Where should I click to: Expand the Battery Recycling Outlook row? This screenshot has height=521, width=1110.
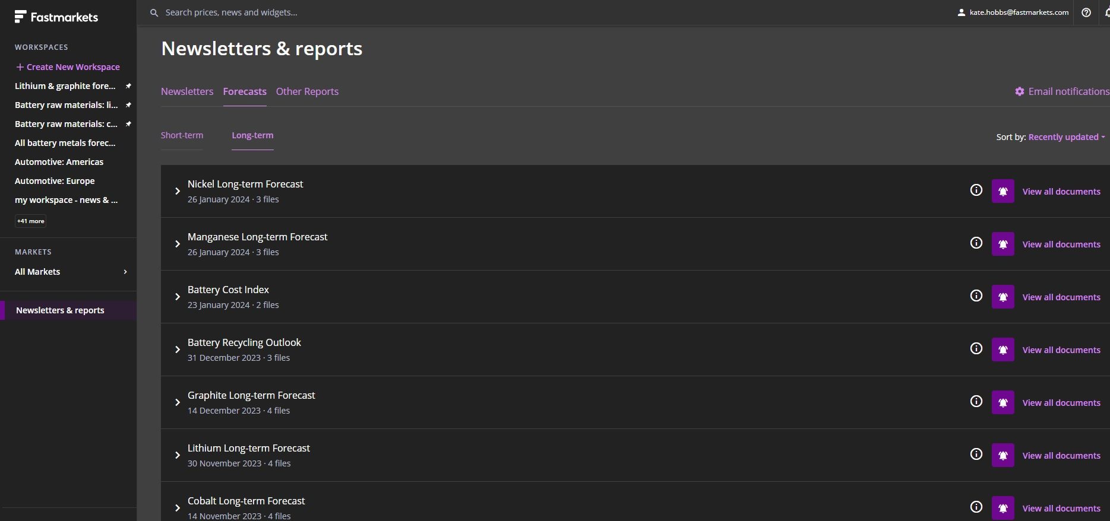178,350
